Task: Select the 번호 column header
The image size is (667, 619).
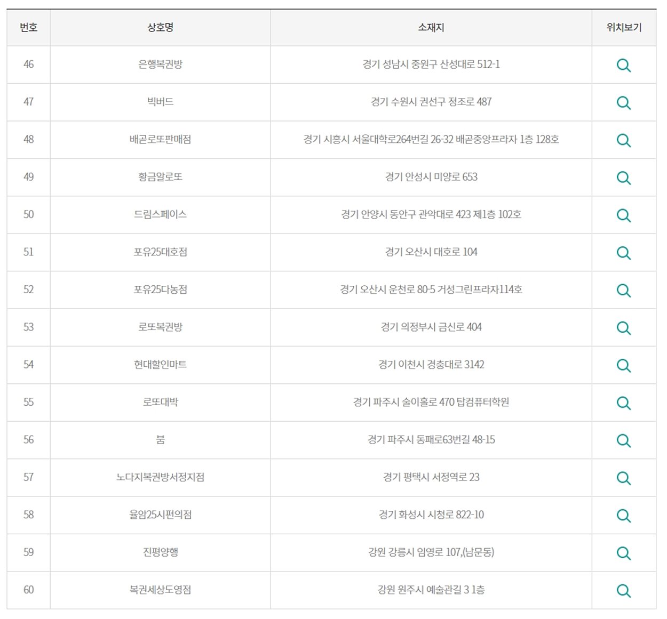Action: click(29, 27)
